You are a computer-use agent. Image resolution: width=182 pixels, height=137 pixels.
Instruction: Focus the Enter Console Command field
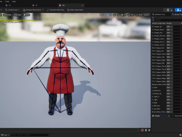[30, 135]
